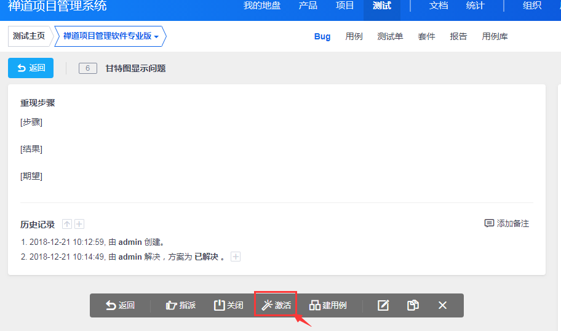Open 组织 in top navigation
This screenshot has height=331, width=561.
pos(532,6)
